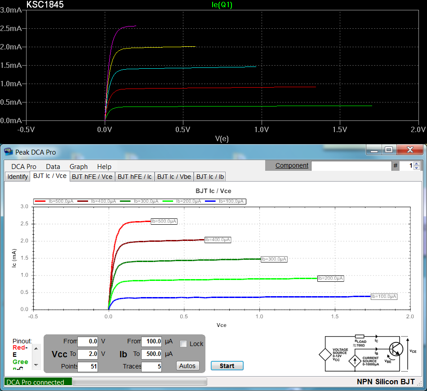The width and height of the screenshot is (427, 391).
Task: Click the Vce x-axis label
Action: coord(222,325)
